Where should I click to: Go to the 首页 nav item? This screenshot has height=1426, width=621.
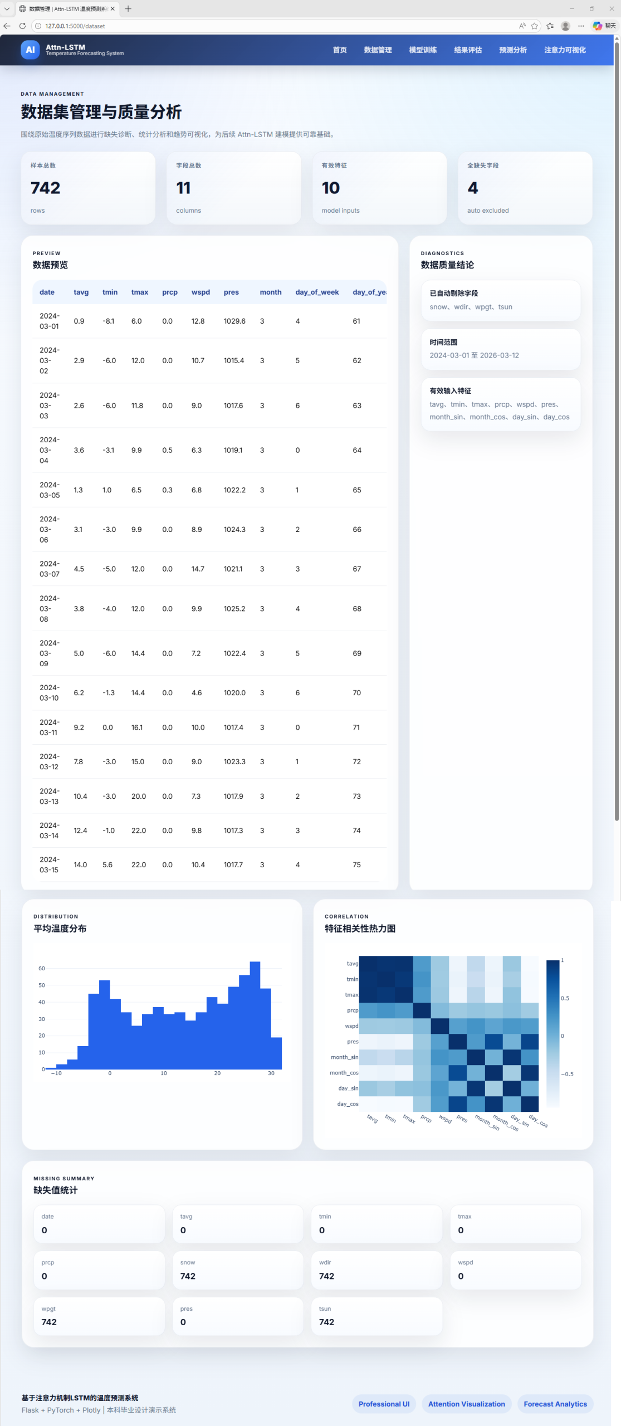point(340,50)
